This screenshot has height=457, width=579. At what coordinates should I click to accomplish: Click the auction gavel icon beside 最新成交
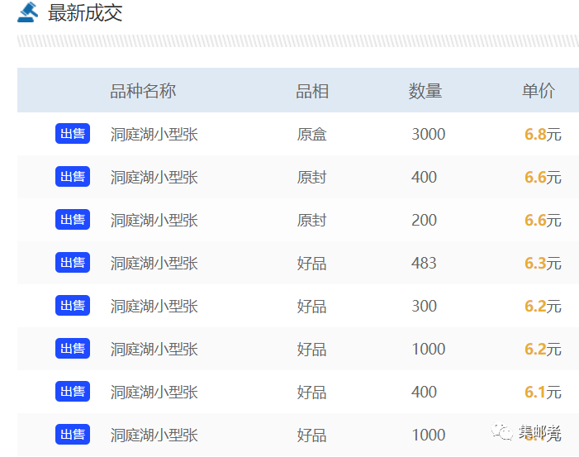28,12
